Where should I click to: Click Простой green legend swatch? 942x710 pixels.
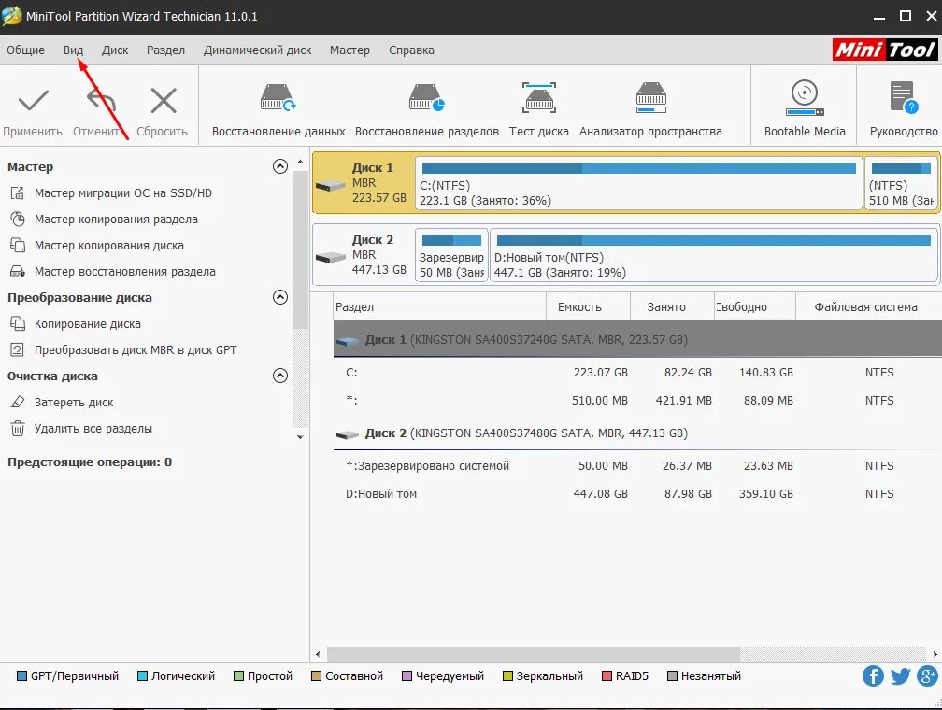(x=238, y=676)
